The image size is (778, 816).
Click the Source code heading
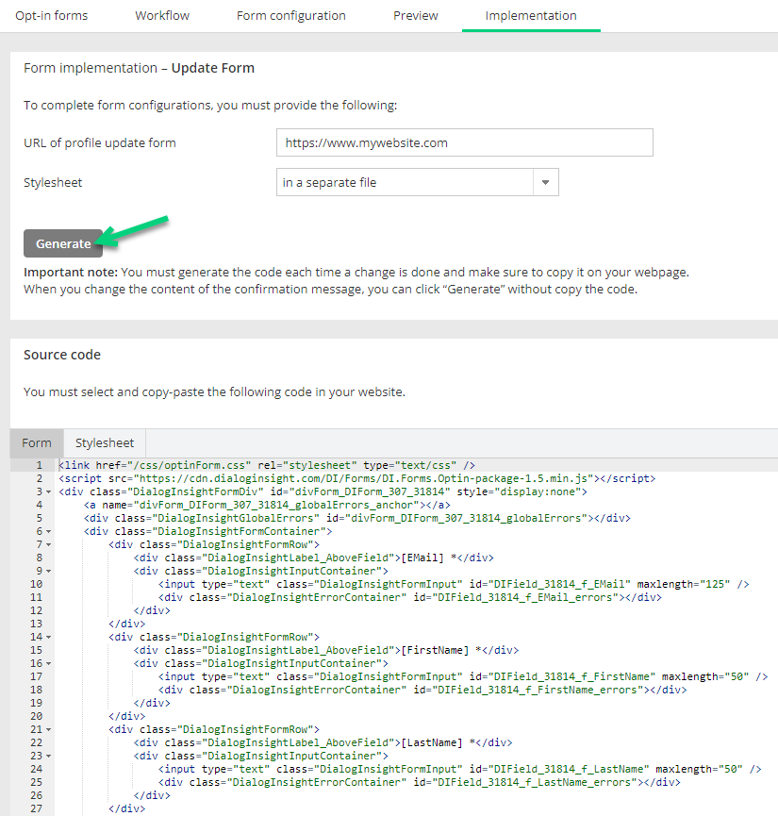tap(62, 355)
